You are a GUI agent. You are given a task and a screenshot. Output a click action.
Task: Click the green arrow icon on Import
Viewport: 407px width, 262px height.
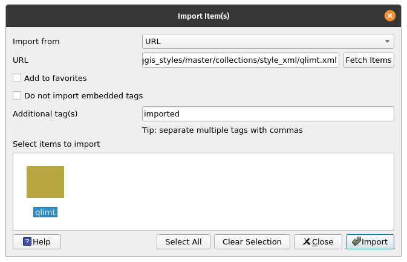click(x=356, y=241)
